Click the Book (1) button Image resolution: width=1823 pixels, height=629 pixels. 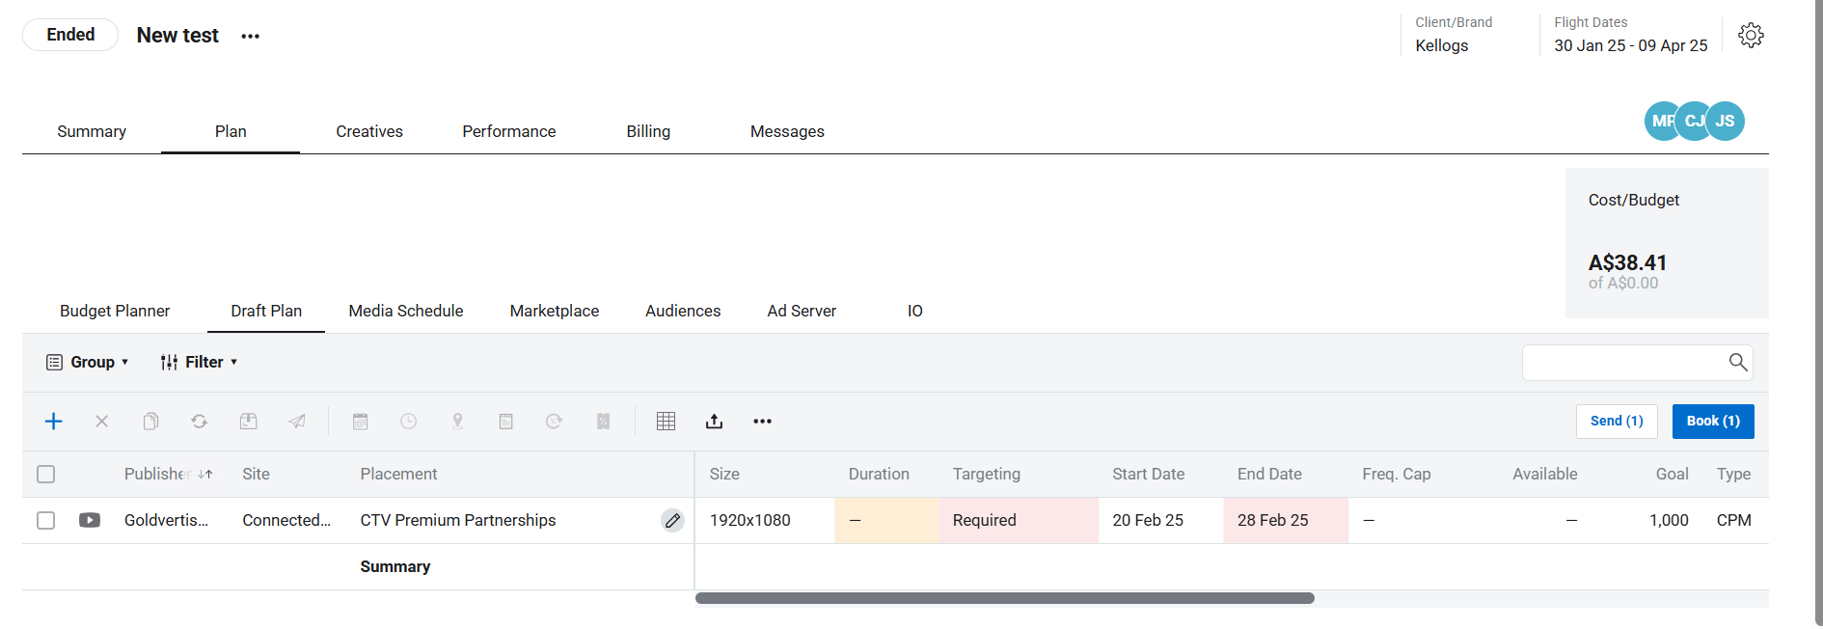click(x=1712, y=422)
